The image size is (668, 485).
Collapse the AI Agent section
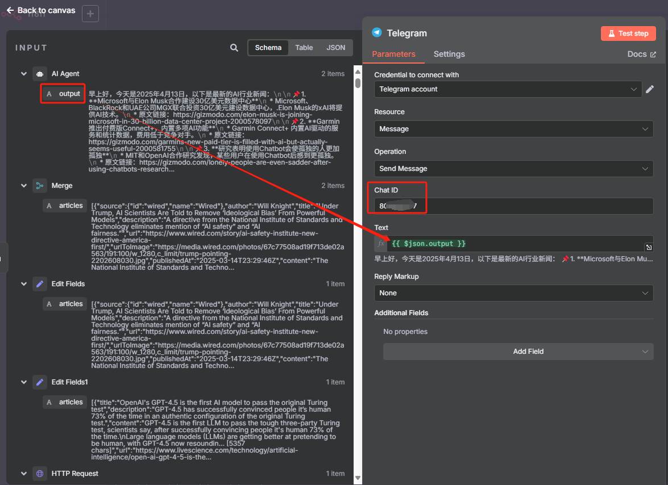point(24,74)
